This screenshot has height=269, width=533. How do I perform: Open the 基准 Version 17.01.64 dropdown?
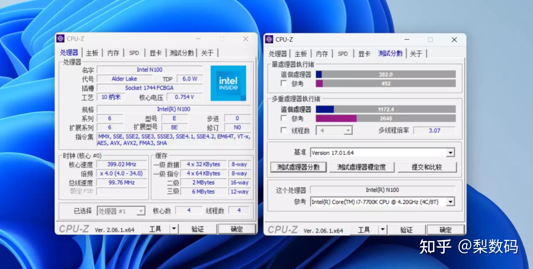pyautogui.click(x=450, y=152)
